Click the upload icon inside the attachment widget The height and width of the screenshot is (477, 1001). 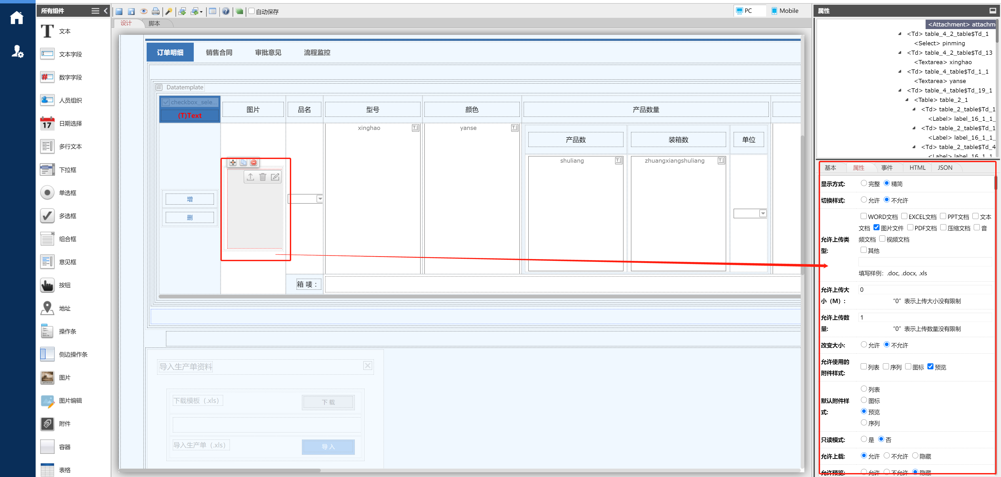click(250, 177)
